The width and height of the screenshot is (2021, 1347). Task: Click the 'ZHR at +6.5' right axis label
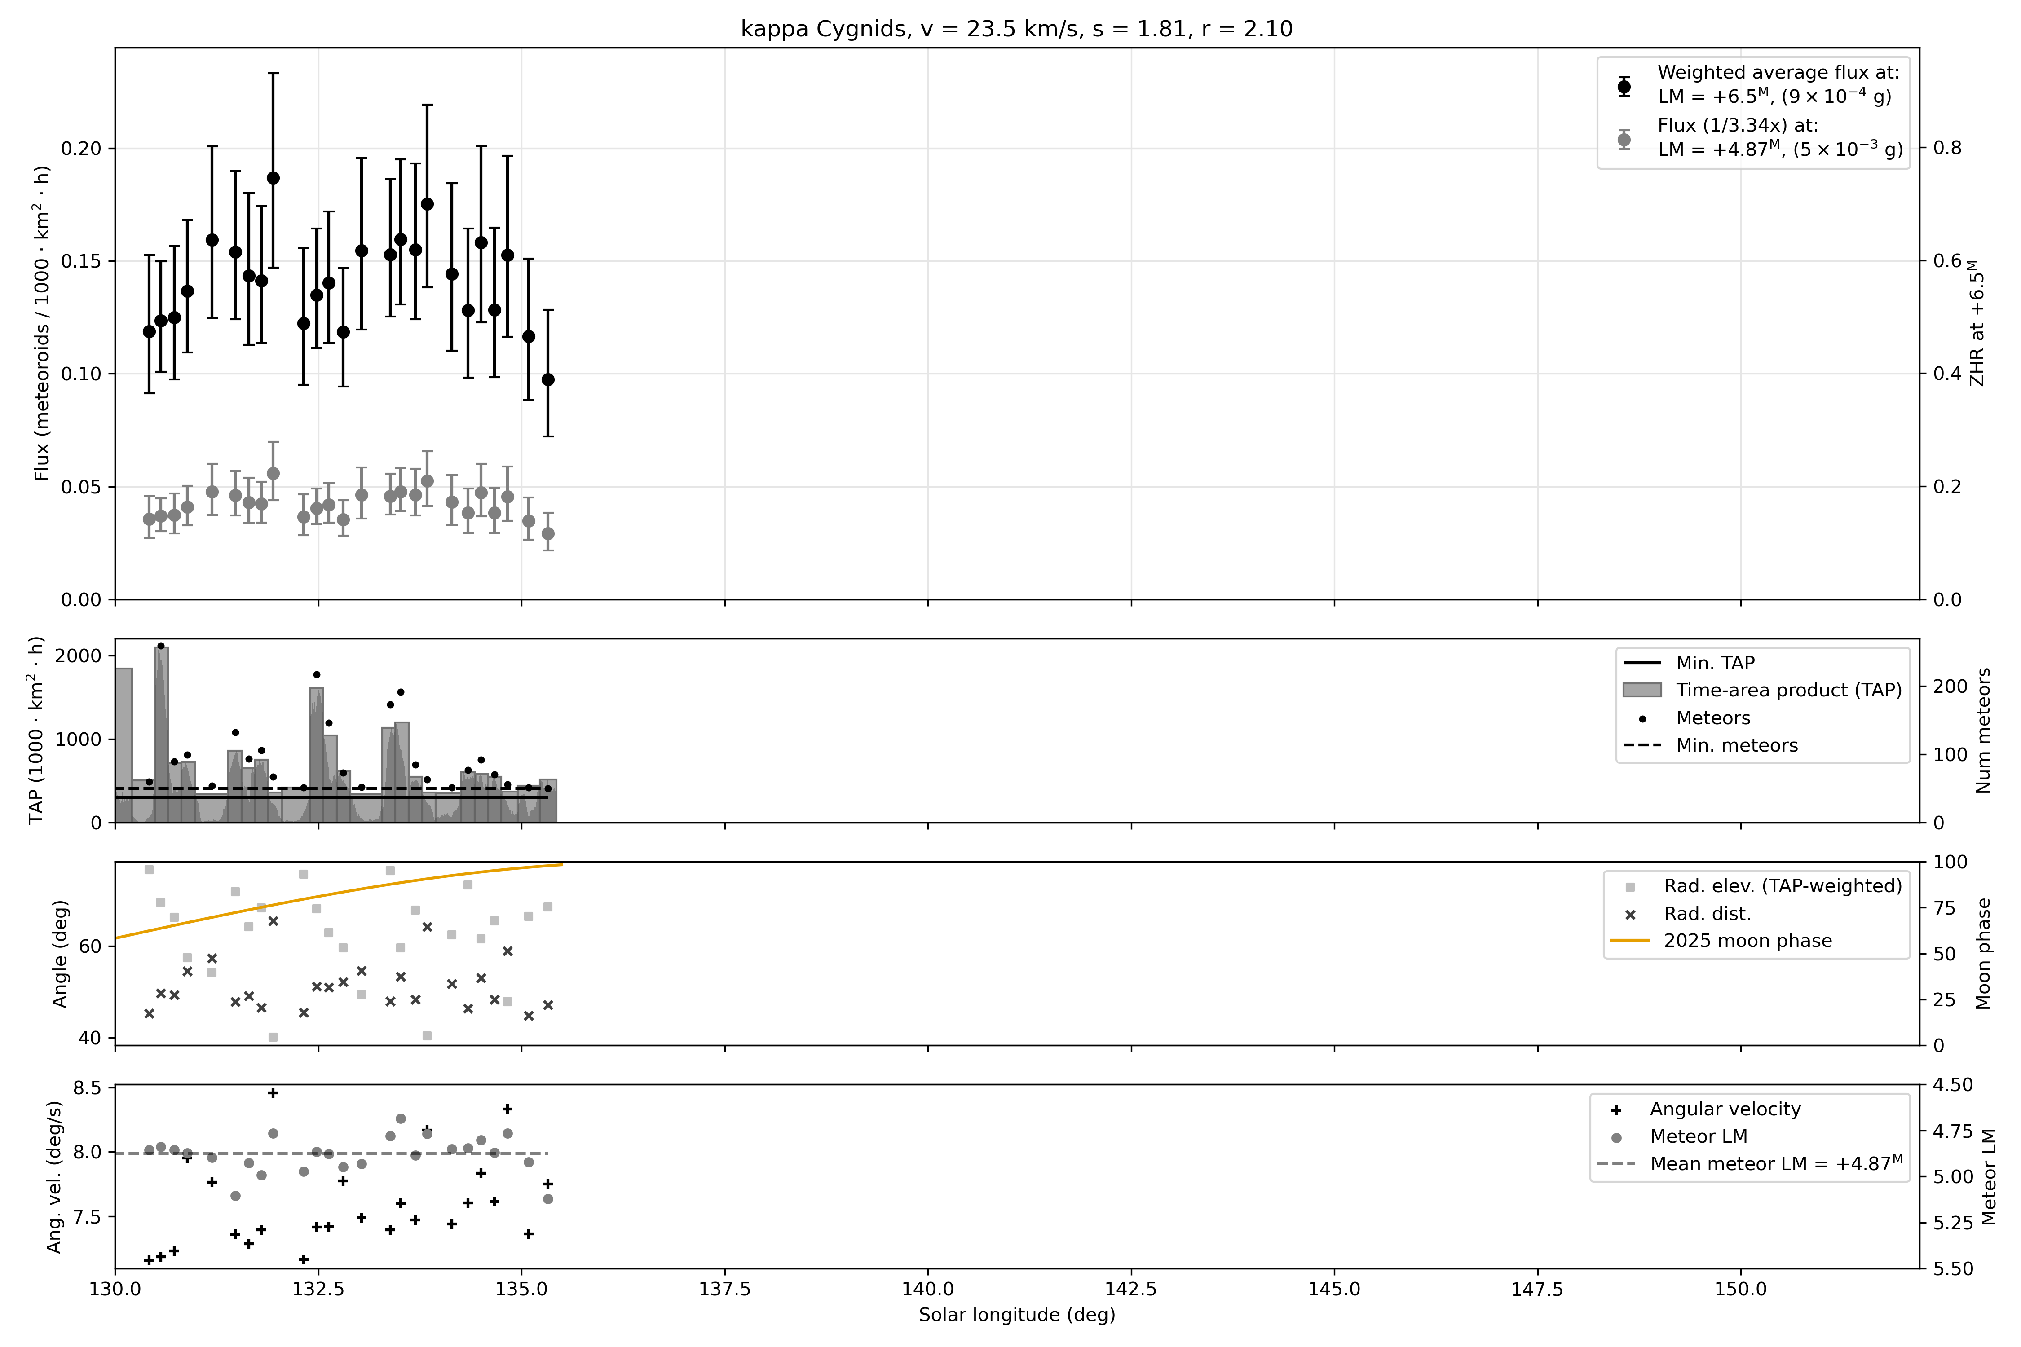[1978, 323]
